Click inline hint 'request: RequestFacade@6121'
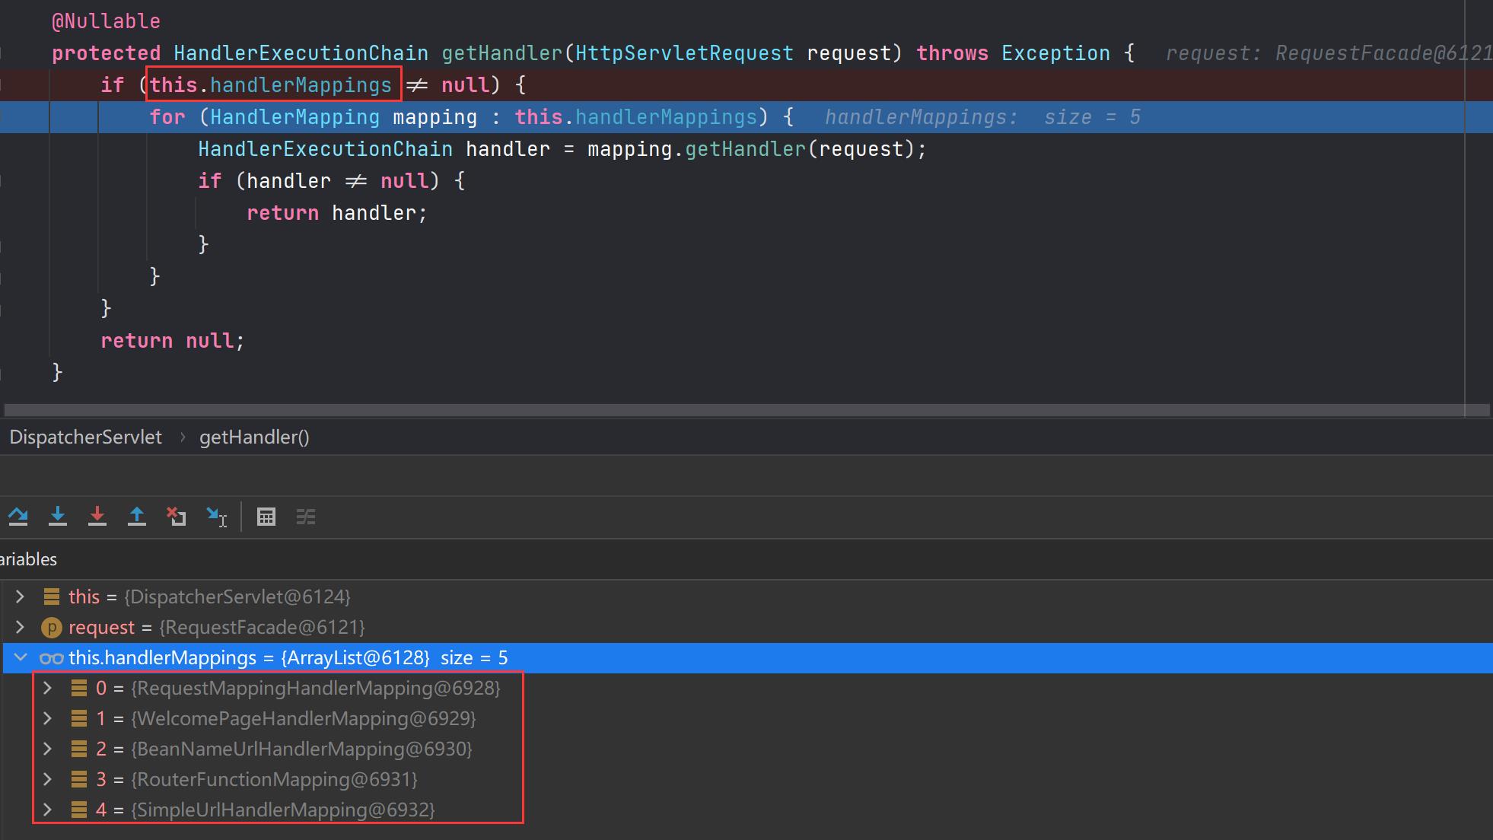The image size is (1493, 840). point(1329,53)
